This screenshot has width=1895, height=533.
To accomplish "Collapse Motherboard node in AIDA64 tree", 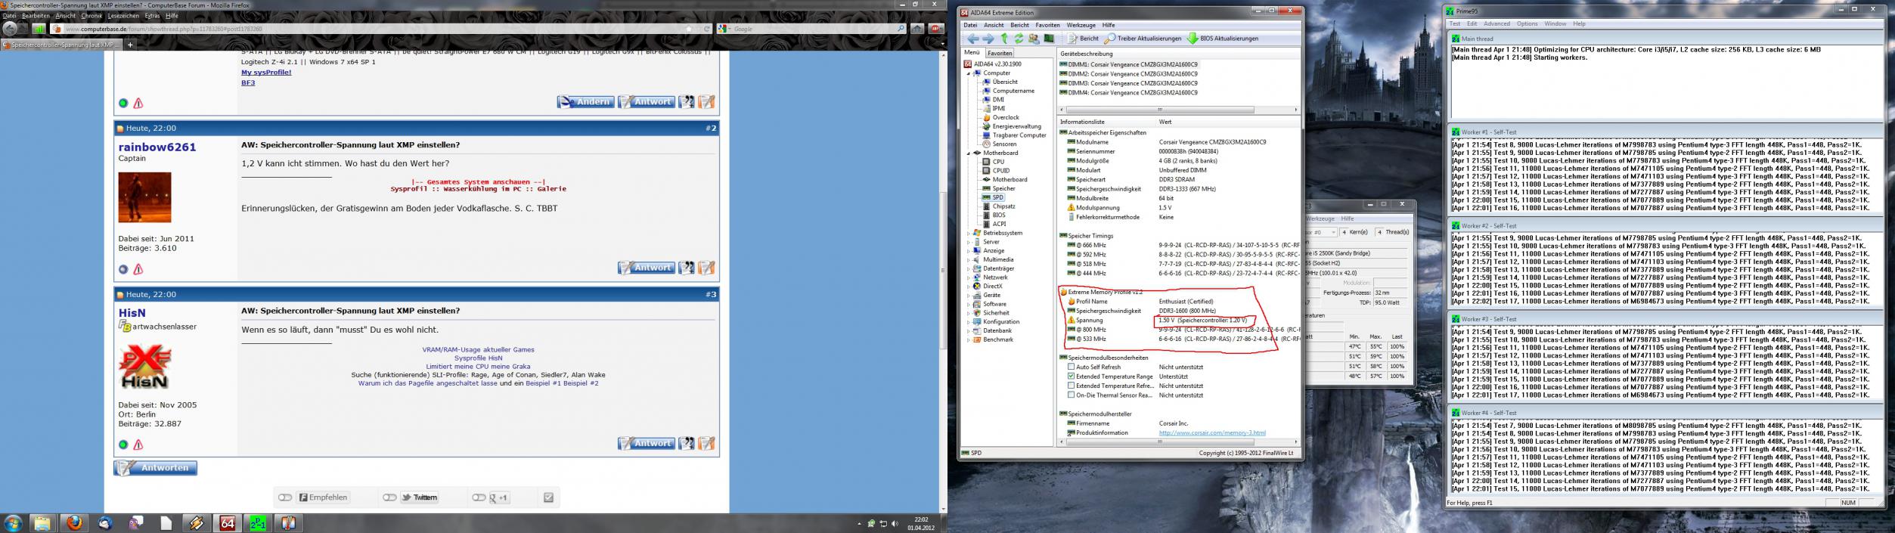I will pyautogui.click(x=969, y=153).
